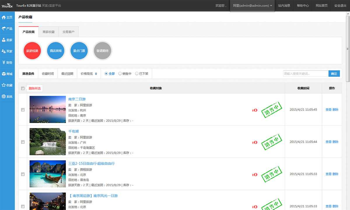This screenshot has height=210, width=350.
Task: Switch to the 交易客户 tab
Action: point(69,32)
